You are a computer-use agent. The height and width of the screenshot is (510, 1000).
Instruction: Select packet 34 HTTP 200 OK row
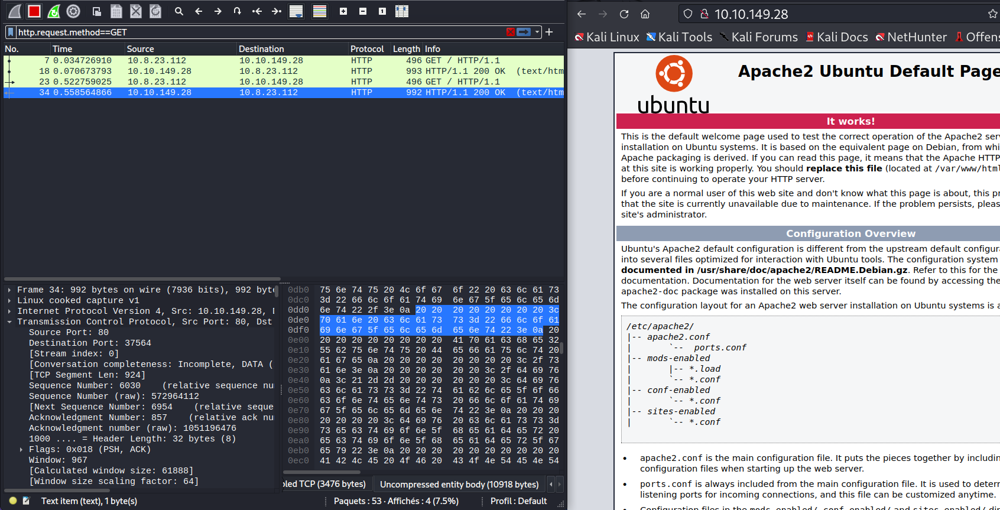(x=284, y=92)
